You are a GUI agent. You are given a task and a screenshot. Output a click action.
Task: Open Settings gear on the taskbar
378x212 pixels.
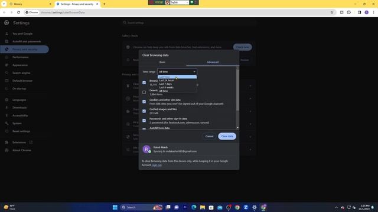255,207
